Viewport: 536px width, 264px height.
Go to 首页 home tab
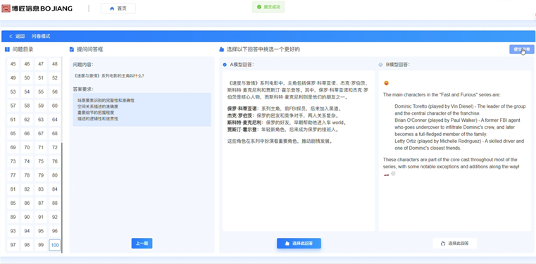click(x=118, y=8)
